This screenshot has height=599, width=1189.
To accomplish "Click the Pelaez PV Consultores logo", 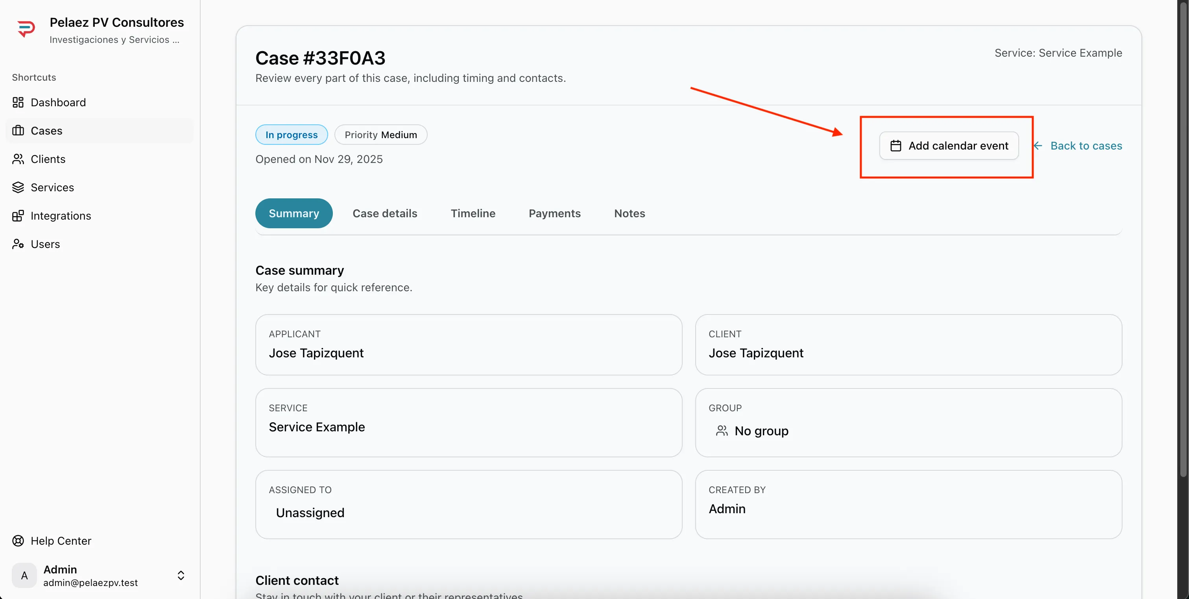I will click(26, 28).
